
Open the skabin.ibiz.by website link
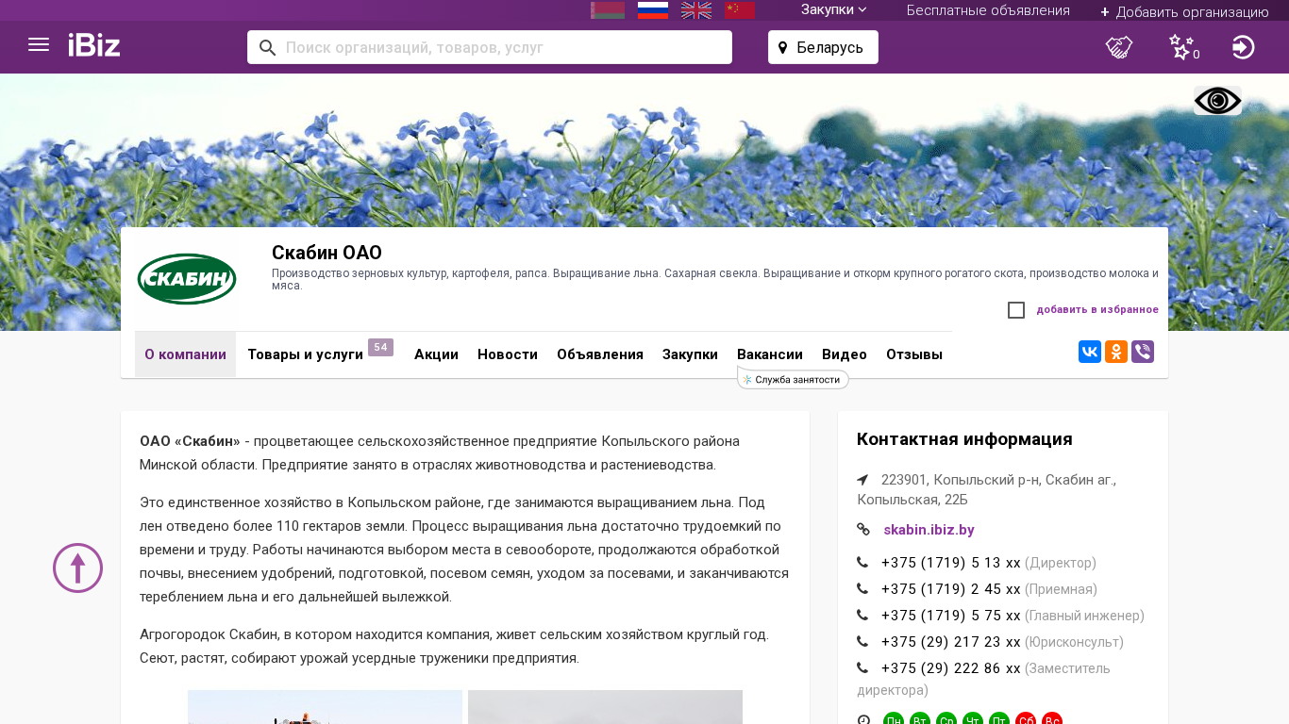[929, 530]
